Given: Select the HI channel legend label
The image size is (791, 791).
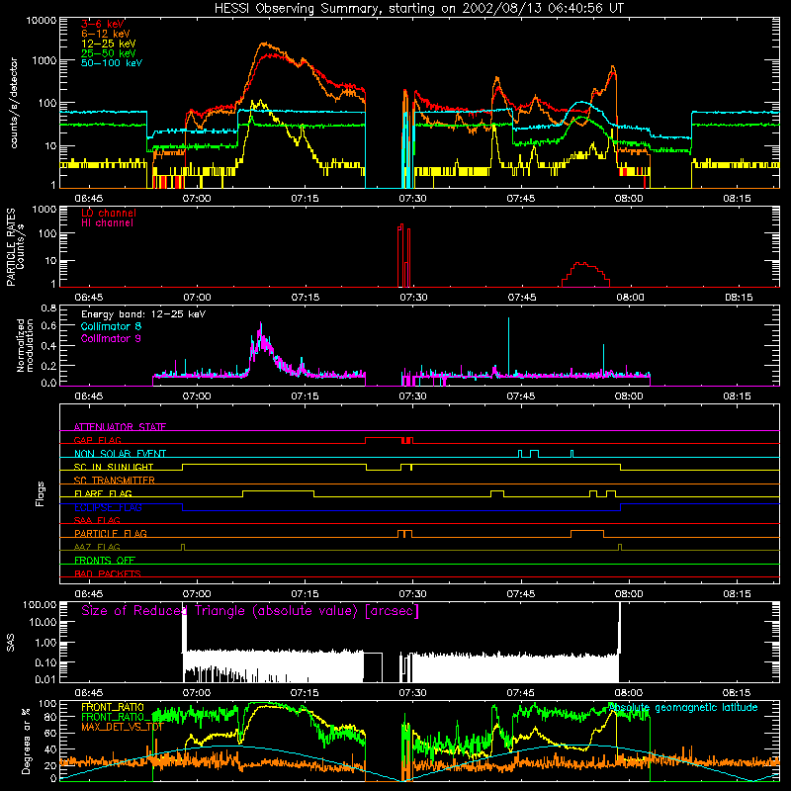Looking at the screenshot, I should 107,223.
